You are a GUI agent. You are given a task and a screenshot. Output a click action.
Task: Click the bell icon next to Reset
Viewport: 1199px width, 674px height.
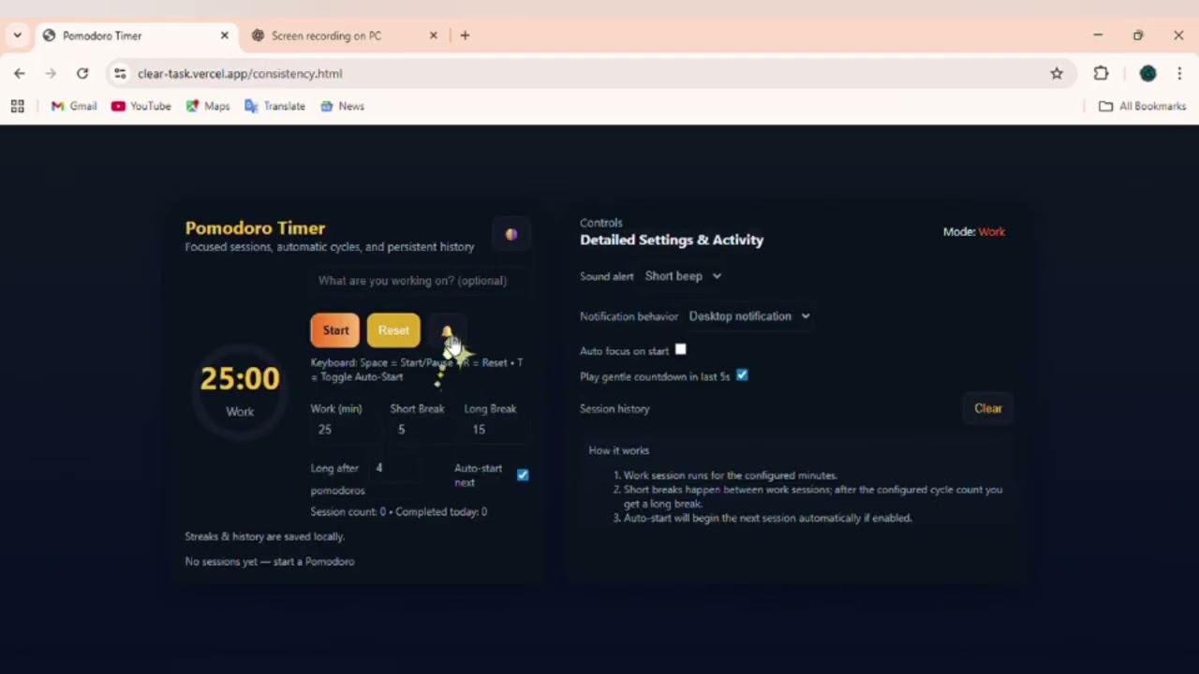[x=447, y=330]
